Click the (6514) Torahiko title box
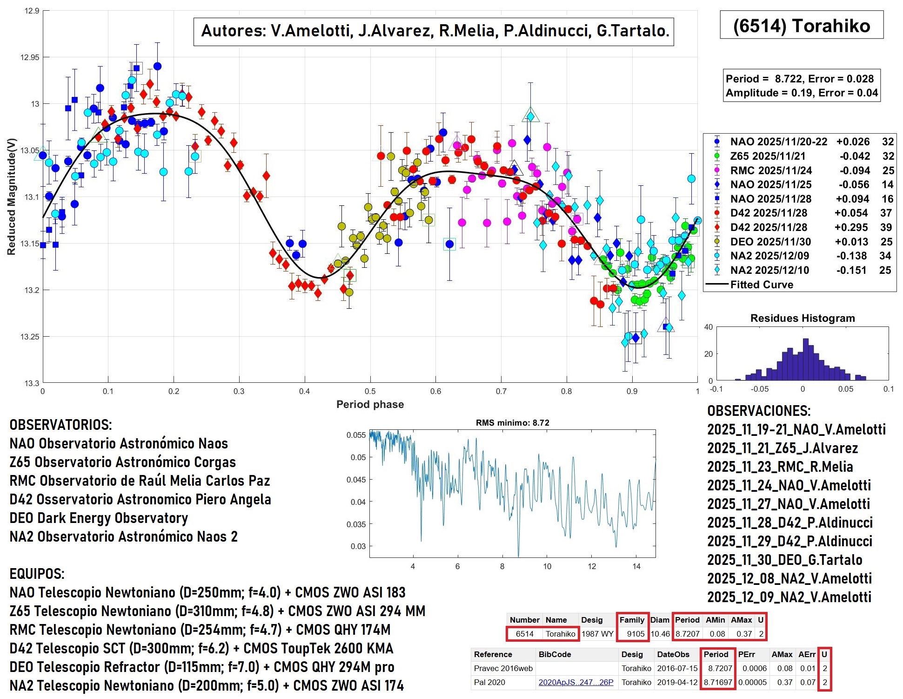The image size is (903, 699). [x=801, y=25]
